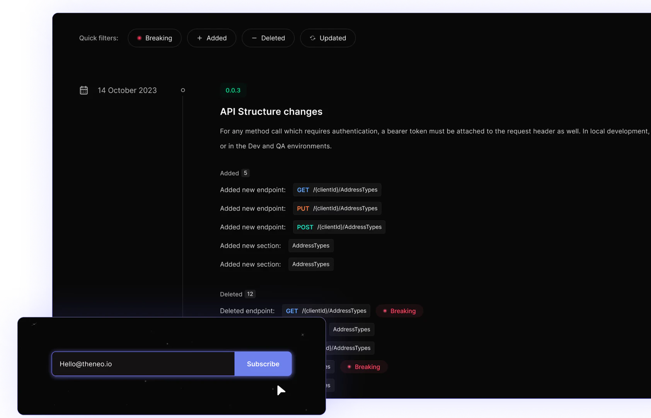Click the red dot in the lower Breaking badge
The width and height of the screenshot is (651, 418).
(x=349, y=367)
